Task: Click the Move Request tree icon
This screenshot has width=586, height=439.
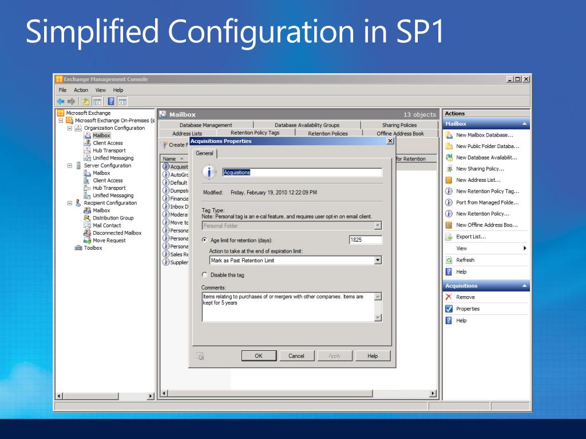Action: point(88,241)
